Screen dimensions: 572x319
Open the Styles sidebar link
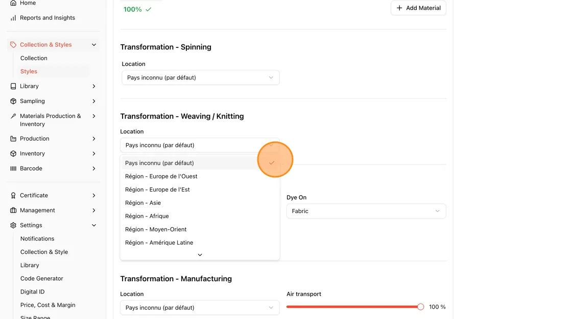(x=29, y=71)
